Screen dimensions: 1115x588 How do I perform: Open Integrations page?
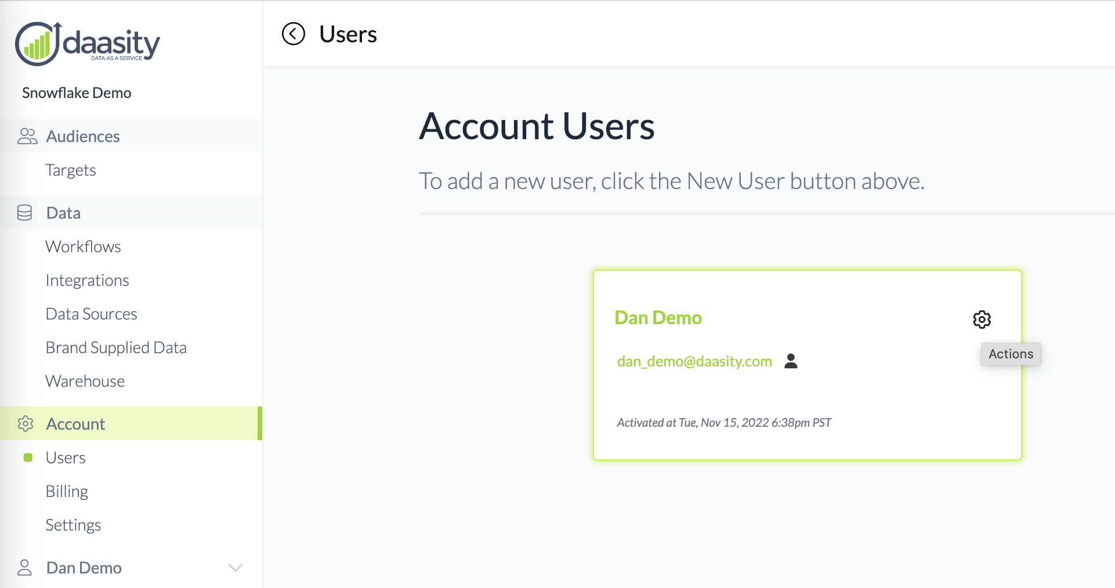pos(87,280)
